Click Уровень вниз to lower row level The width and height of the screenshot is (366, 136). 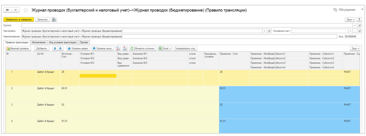tap(103, 48)
